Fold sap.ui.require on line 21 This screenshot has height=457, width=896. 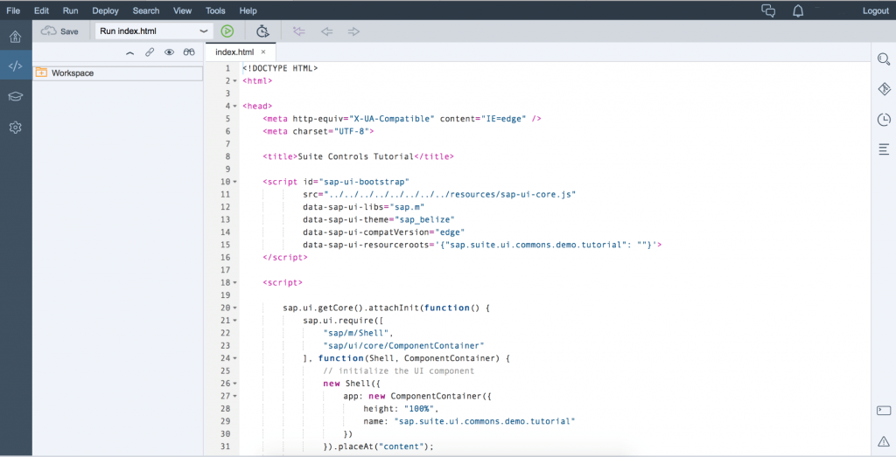234,321
